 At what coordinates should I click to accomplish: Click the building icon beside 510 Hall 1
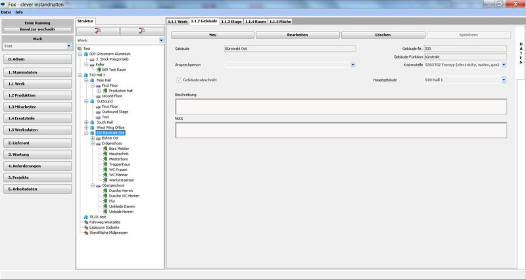click(x=86, y=75)
